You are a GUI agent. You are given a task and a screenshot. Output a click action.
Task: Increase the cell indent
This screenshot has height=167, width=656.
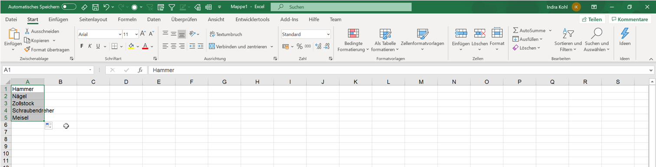click(201, 46)
